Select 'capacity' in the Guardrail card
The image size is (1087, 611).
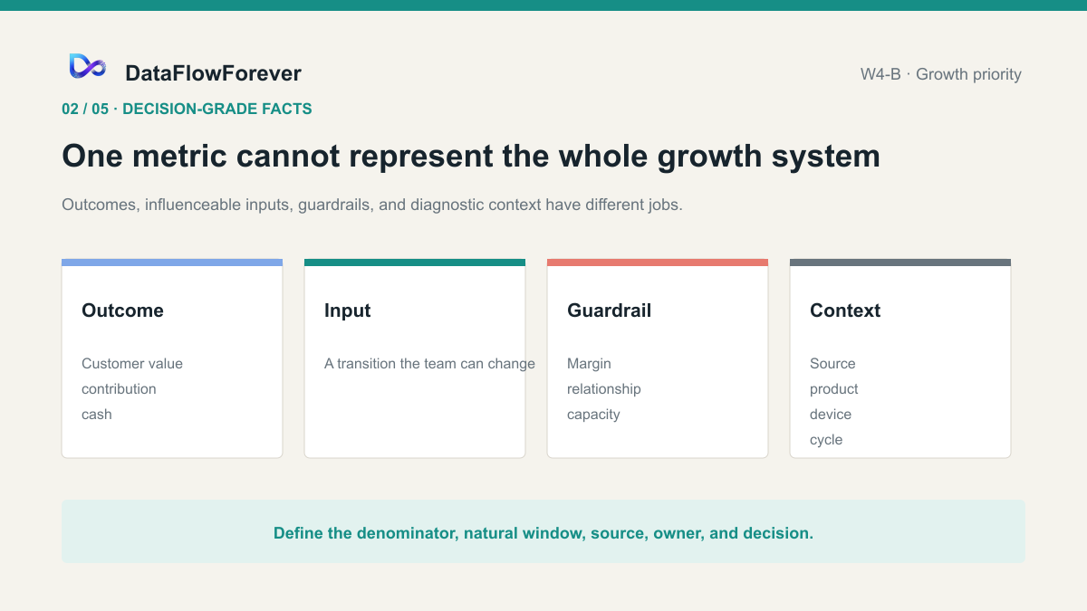coord(593,415)
